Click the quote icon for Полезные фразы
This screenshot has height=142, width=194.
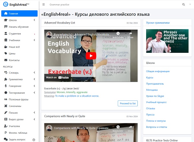[x=6, y=99]
